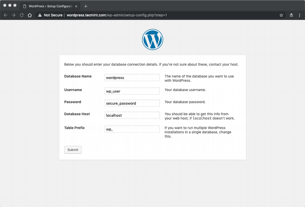Click the 'Your database password.' description
The height and width of the screenshot is (207, 305).
pyautogui.click(x=185, y=102)
